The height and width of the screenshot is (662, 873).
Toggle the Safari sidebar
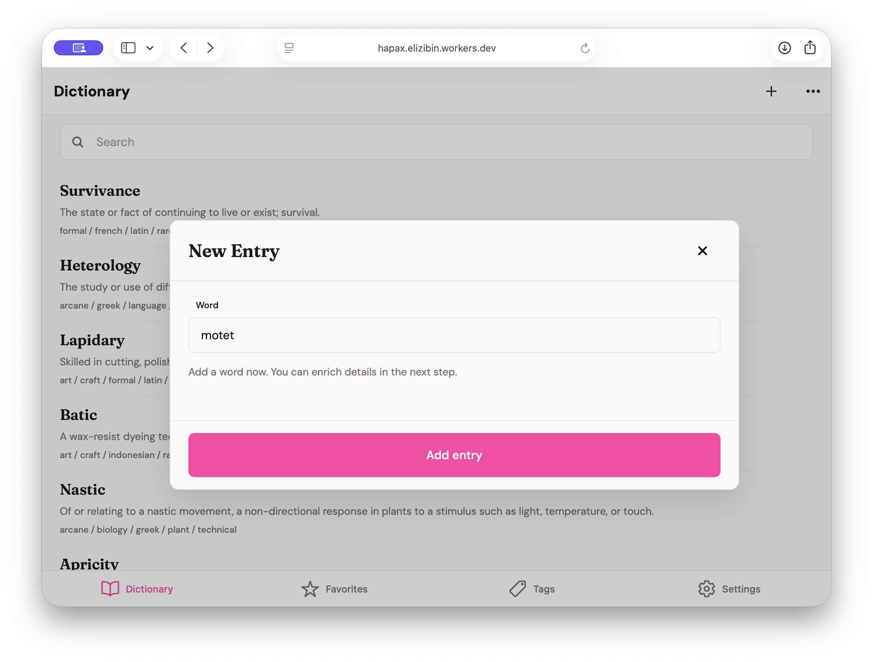point(128,48)
